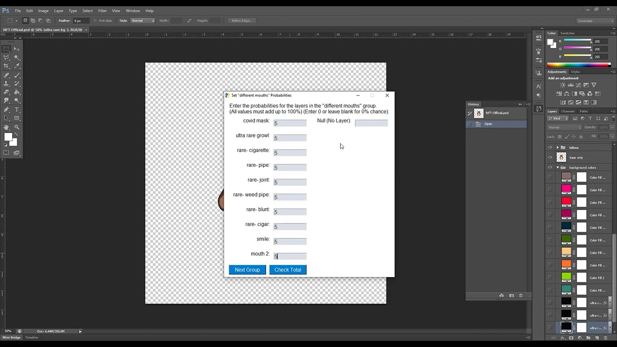Click the foreground color swatch in toolbox

point(8,137)
